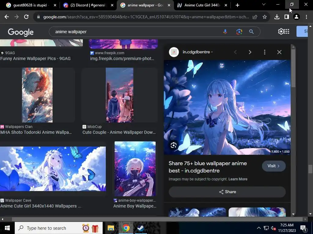
Task: Open File Explorer from the taskbar
Action: coord(111,228)
